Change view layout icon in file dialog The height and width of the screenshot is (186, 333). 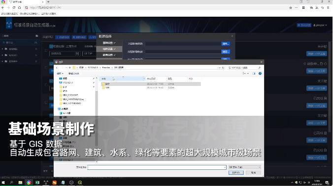point(244,74)
